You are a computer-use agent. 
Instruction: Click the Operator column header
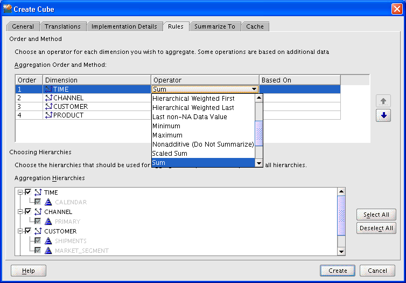tap(205, 80)
